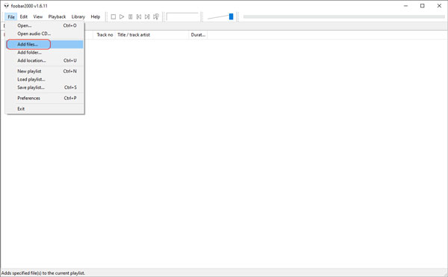The width and height of the screenshot is (448, 277).
Task: Adjust the volume slider handle
Action: click(x=231, y=16)
